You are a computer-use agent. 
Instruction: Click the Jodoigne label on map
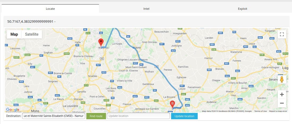point(176,45)
